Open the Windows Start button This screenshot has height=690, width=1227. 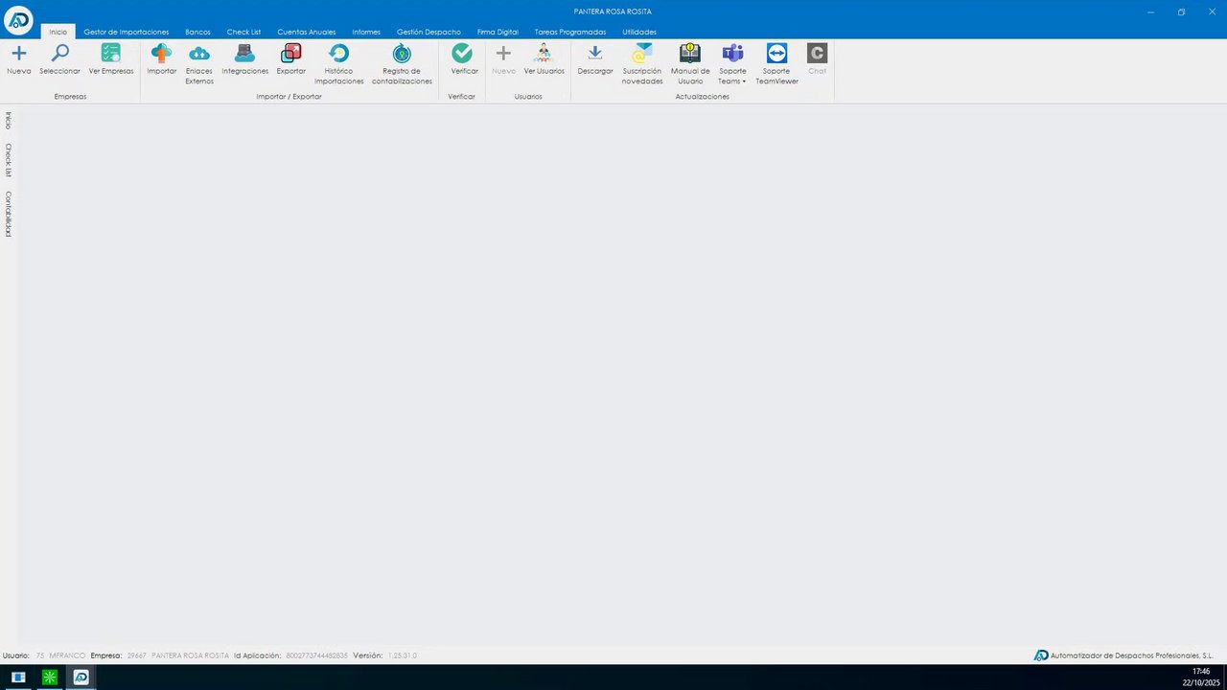(18, 678)
